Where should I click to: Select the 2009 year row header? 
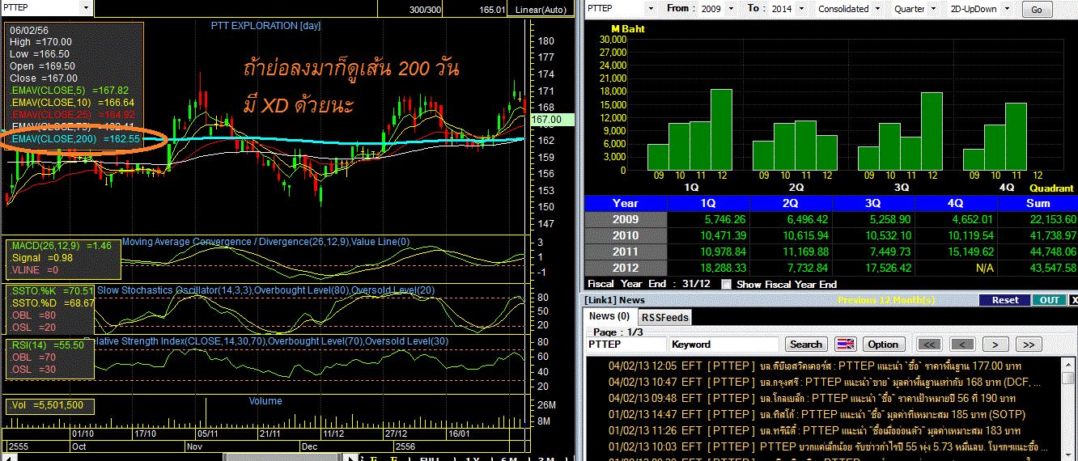(626, 219)
